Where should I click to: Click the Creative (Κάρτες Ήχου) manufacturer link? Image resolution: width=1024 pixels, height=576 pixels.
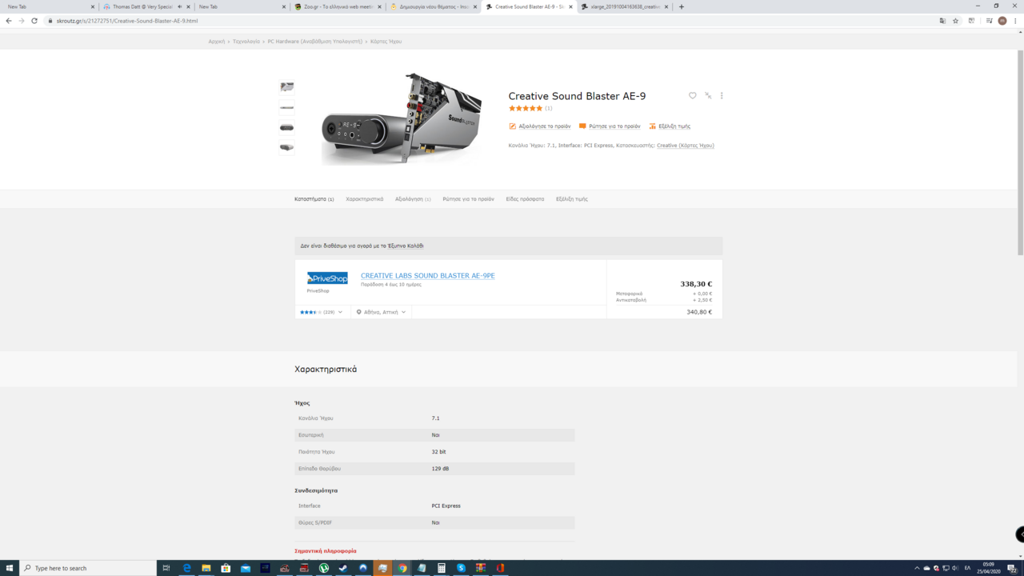(686, 146)
